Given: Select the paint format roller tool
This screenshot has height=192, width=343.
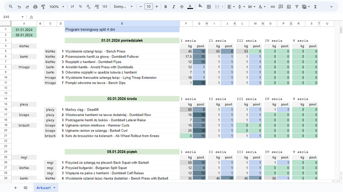Looking at the screenshot, I should 43,7.
